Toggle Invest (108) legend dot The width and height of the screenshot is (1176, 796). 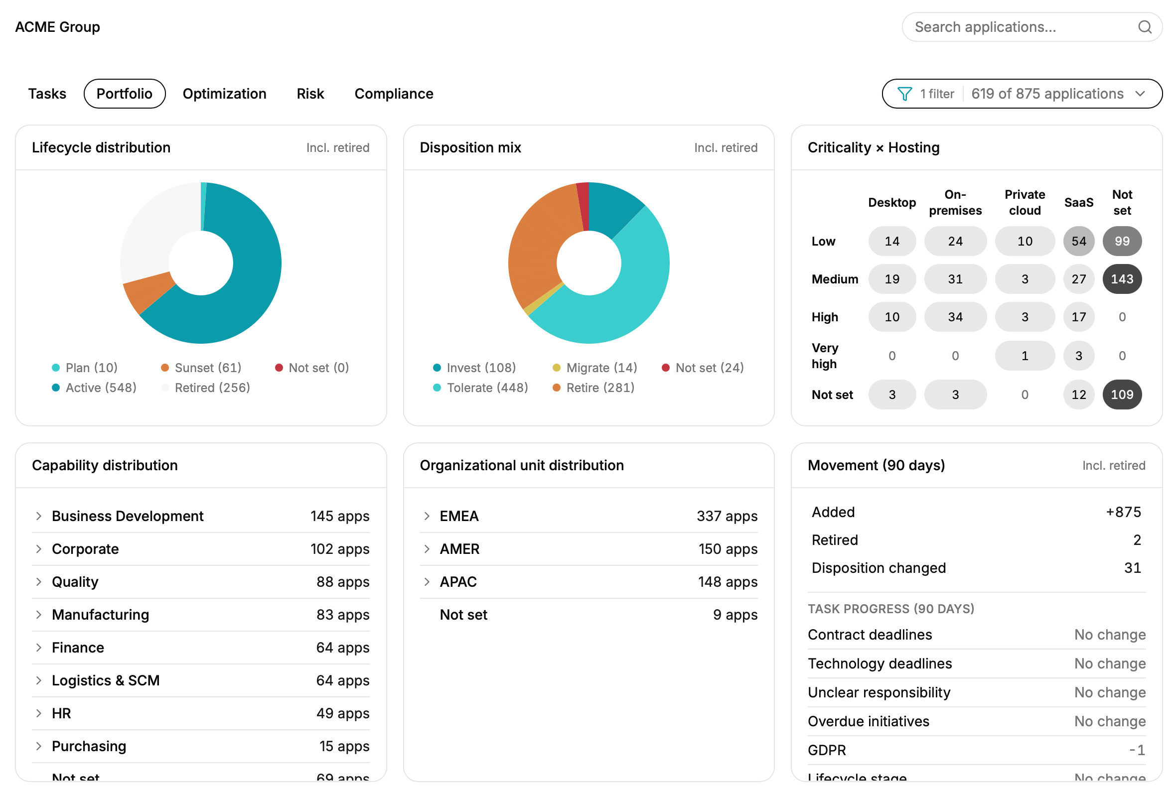(437, 368)
